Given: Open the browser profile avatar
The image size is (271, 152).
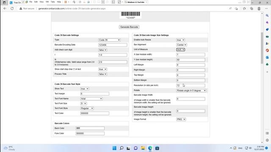Looking at the screenshot, I should coord(259,8).
